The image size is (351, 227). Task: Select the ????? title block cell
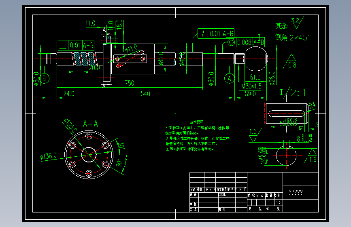click(300, 192)
